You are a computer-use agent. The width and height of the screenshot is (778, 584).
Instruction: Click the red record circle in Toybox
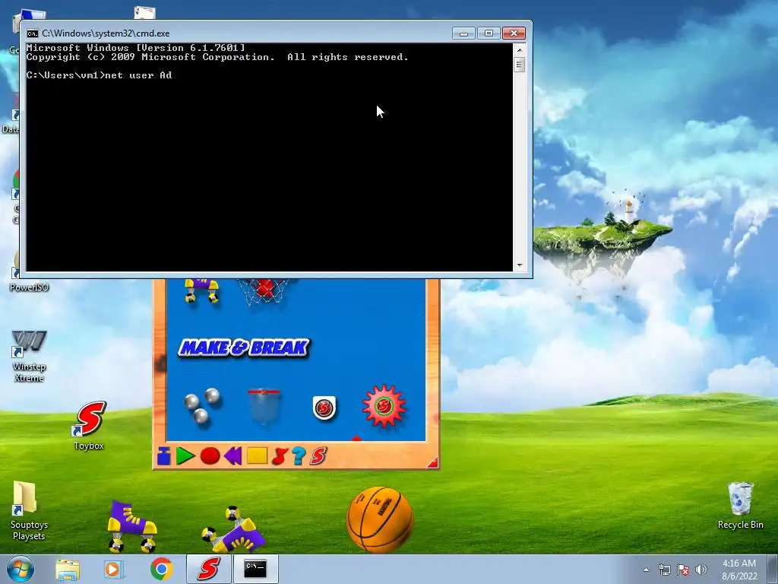tap(210, 456)
